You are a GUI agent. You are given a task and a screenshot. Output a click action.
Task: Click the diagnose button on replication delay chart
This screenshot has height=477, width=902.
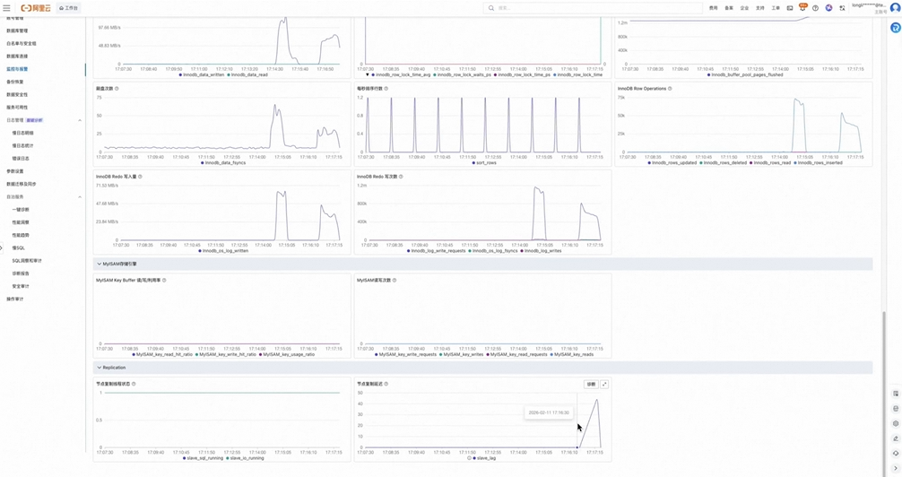coord(591,385)
